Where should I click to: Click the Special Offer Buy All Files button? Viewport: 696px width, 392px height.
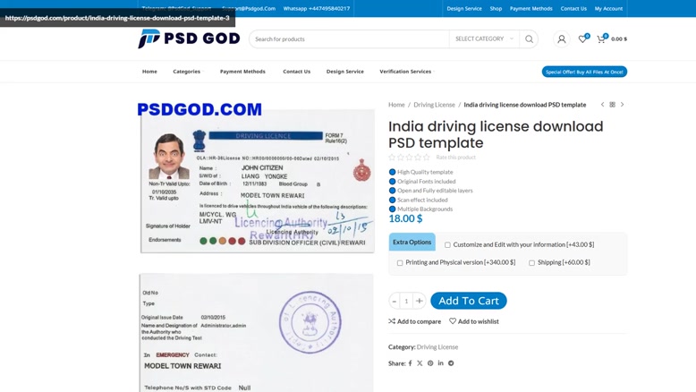(584, 72)
